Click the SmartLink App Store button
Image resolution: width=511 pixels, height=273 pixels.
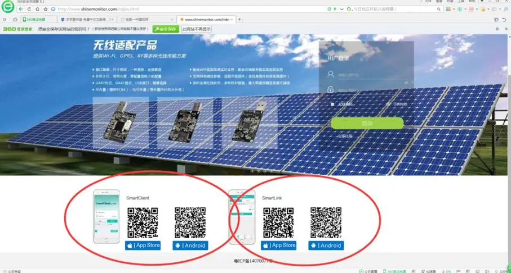click(x=279, y=245)
